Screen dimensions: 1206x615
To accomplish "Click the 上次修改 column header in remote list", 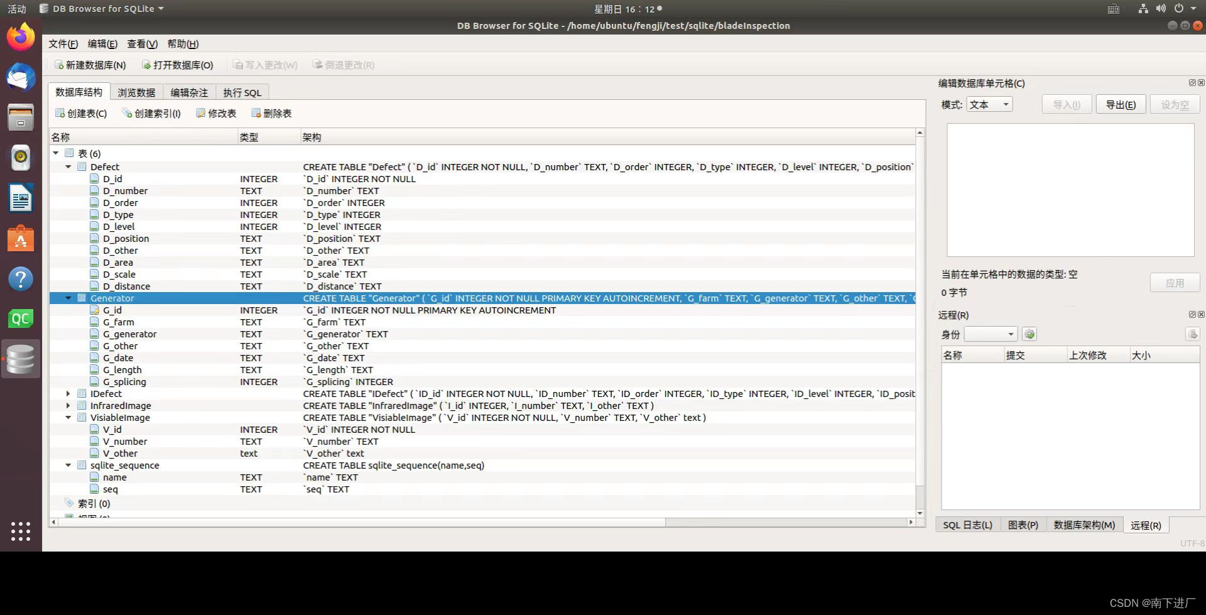I will 1098,355.
